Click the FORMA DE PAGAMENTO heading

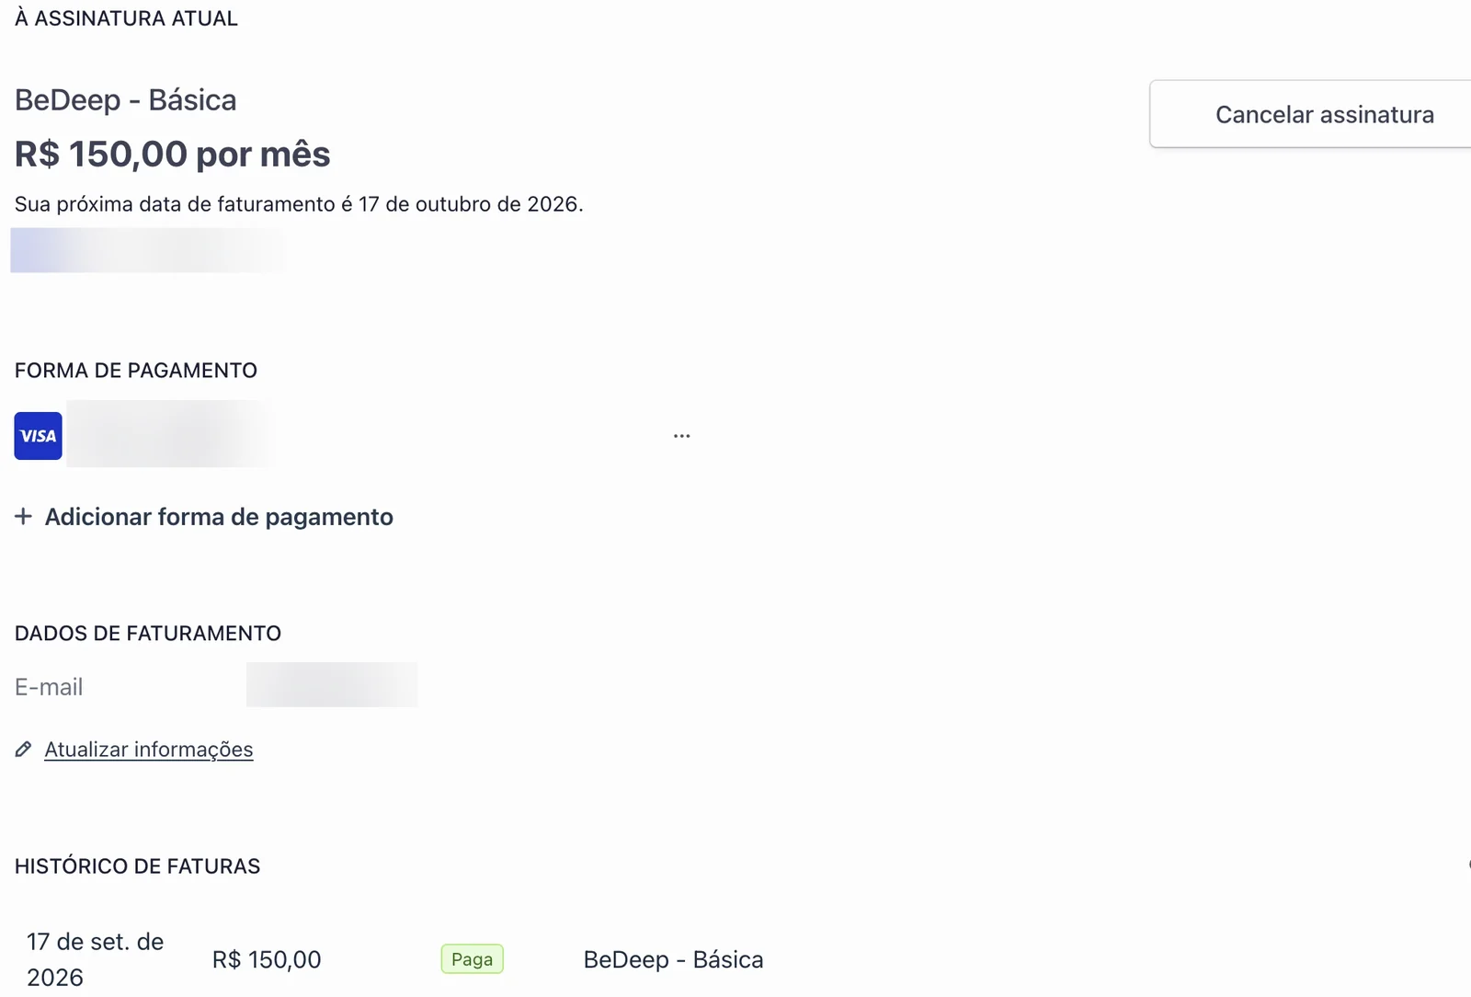[136, 371]
